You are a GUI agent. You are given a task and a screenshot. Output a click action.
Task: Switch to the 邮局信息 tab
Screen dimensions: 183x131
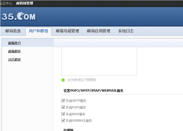point(13,31)
